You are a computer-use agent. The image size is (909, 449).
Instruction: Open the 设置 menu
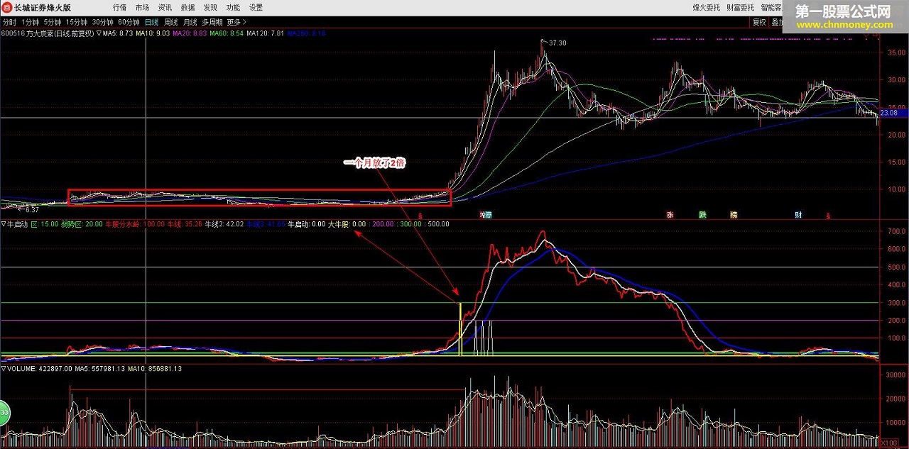pos(256,8)
